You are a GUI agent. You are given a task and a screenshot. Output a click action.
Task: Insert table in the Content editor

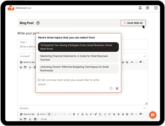click(25, 67)
